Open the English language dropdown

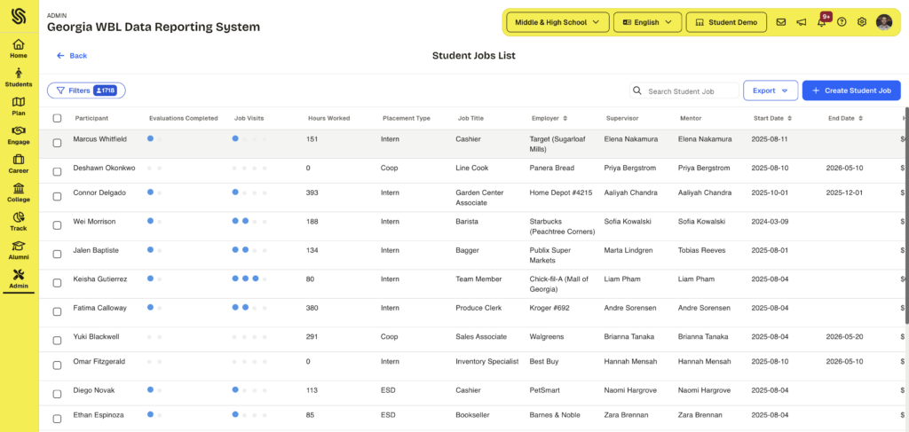click(x=647, y=22)
